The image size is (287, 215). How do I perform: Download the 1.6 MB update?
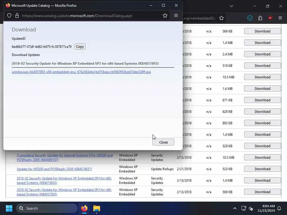click(262, 89)
